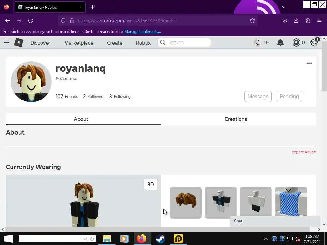Open Firefox downloads panel
This screenshot has width=327, height=245.
point(296,20)
